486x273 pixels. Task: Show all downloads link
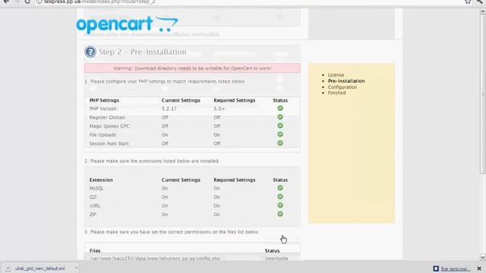(456, 268)
